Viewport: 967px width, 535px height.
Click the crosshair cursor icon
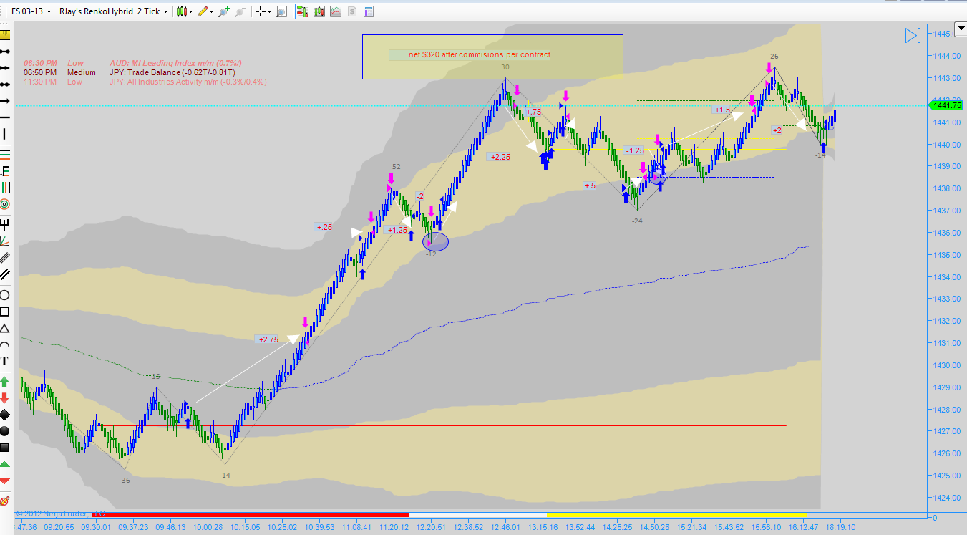(260, 11)
